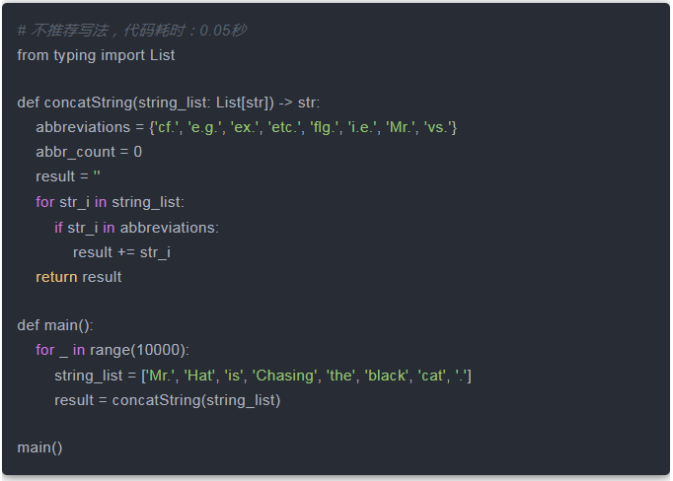673x481 pixels.
Task: Click the 'from typing import List' line
Action: (x=96, y=55)
